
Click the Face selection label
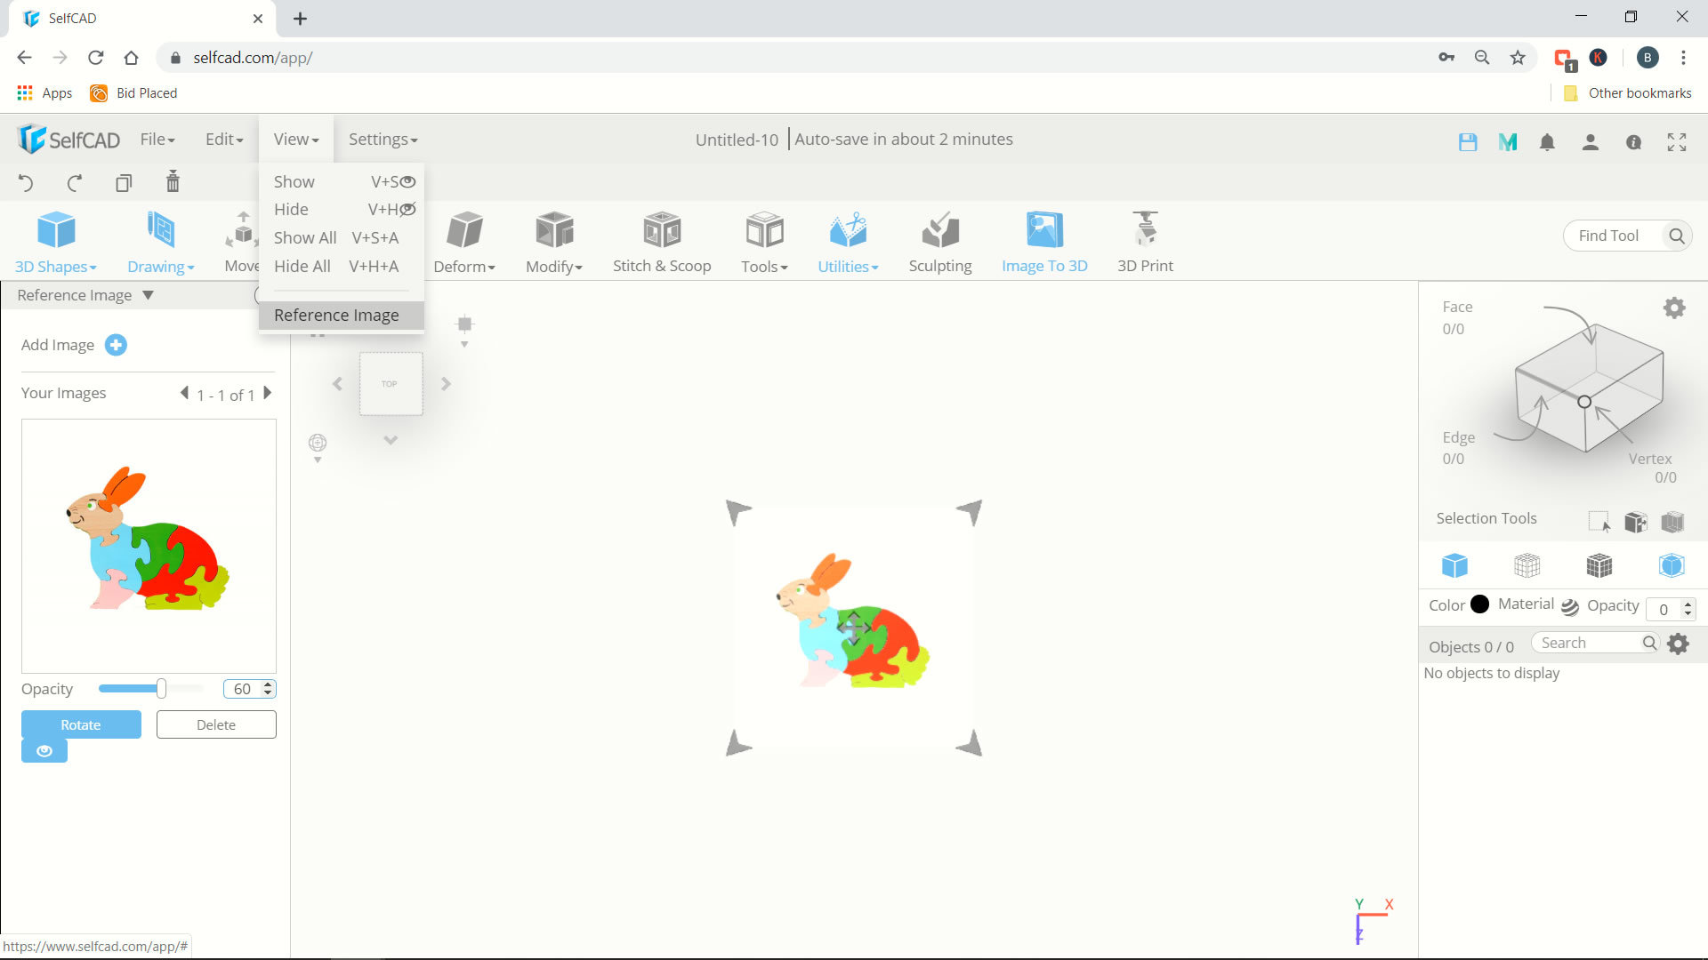click(1457, 307)
